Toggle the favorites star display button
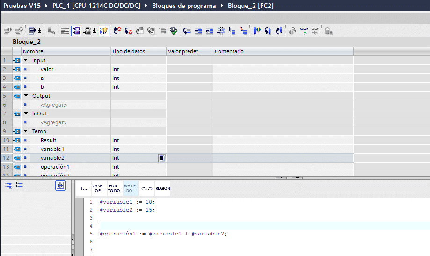 [x=104, y=31]
